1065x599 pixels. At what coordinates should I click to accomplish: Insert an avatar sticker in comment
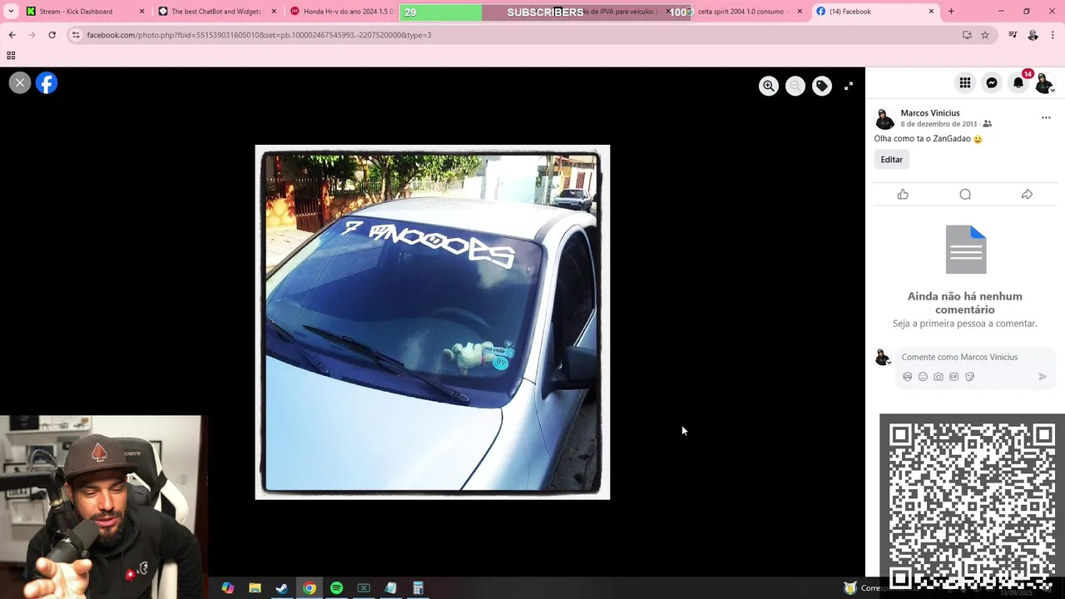pyautogui.click(x=907, y=377)
